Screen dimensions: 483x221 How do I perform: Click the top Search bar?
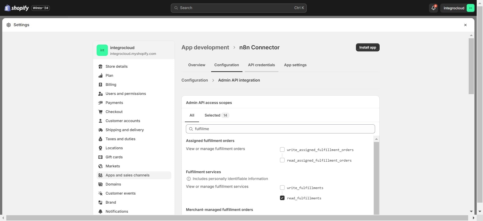pyautogui.click(x=238, y=8)
